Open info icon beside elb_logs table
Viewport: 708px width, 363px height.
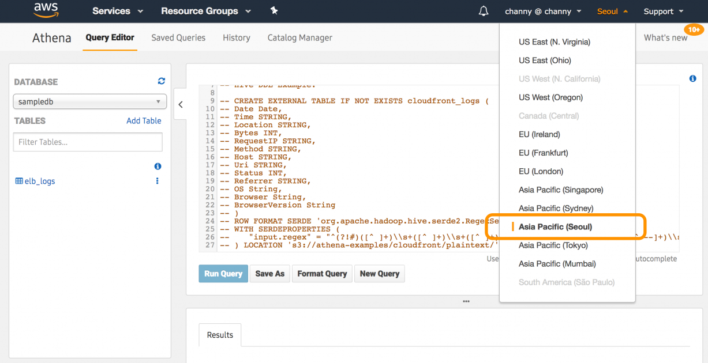point(157,166)
